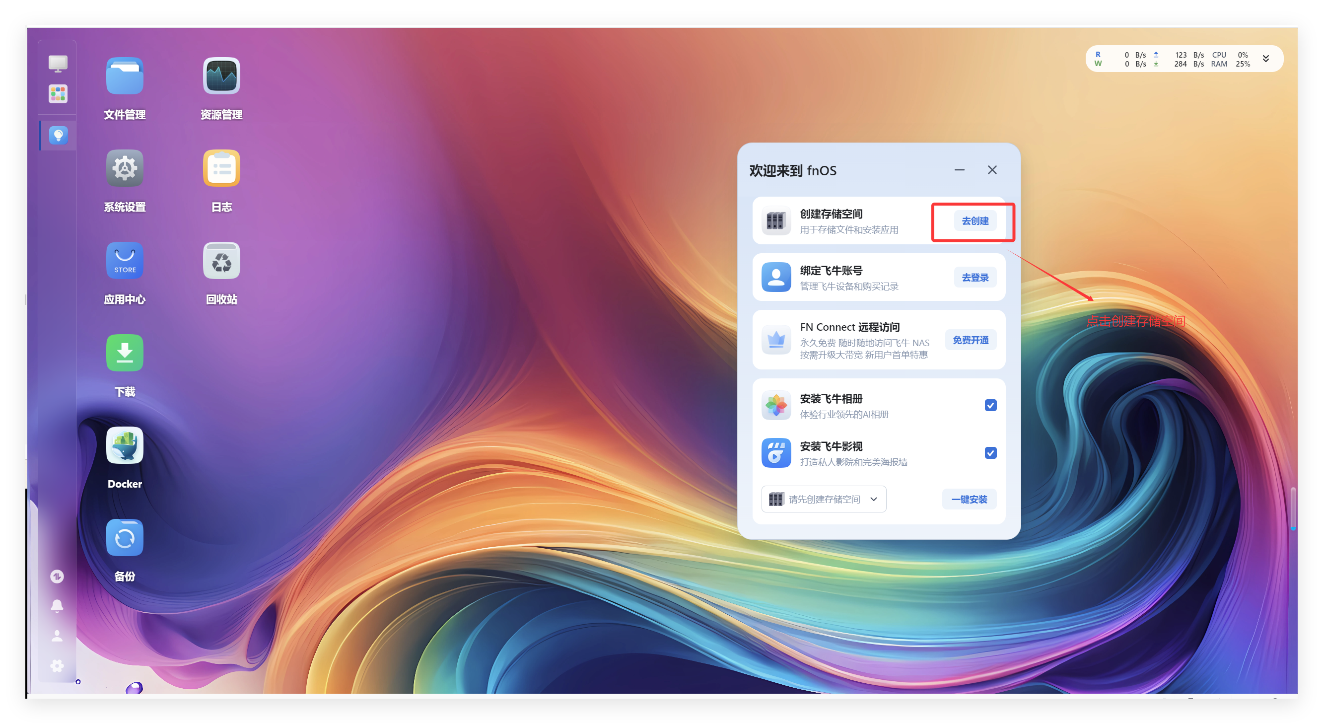
Task: Launch the Docker desktop icon
Action: pyautogui.click(x=124, y=445)
